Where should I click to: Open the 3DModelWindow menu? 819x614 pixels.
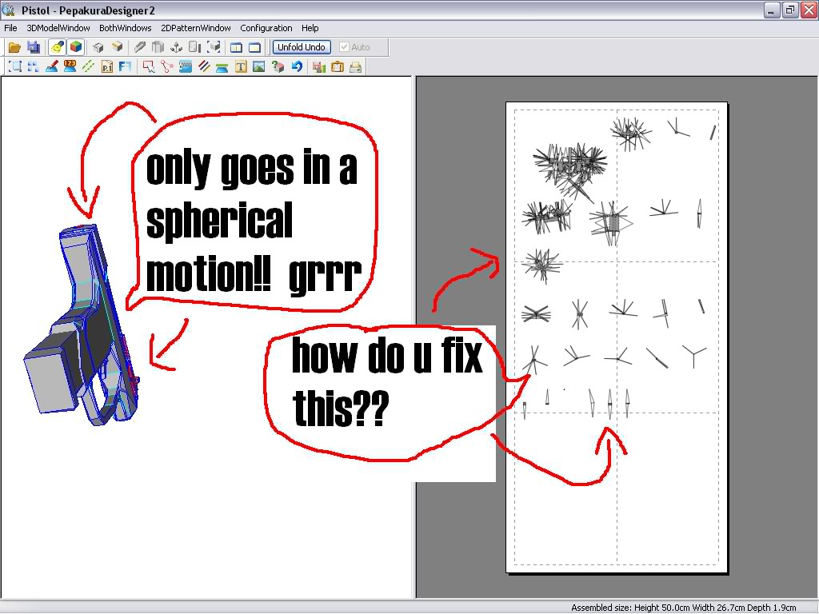tap(58, 28)
